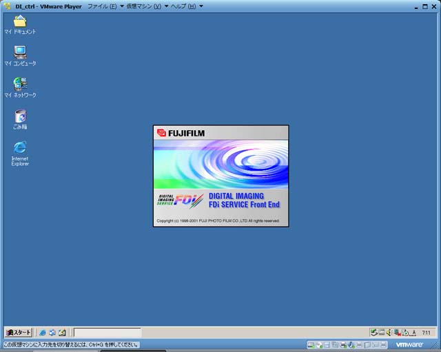441x352 pixels.
Task: Click the VMware CD/DVD drive device icon
Action: 319,345
